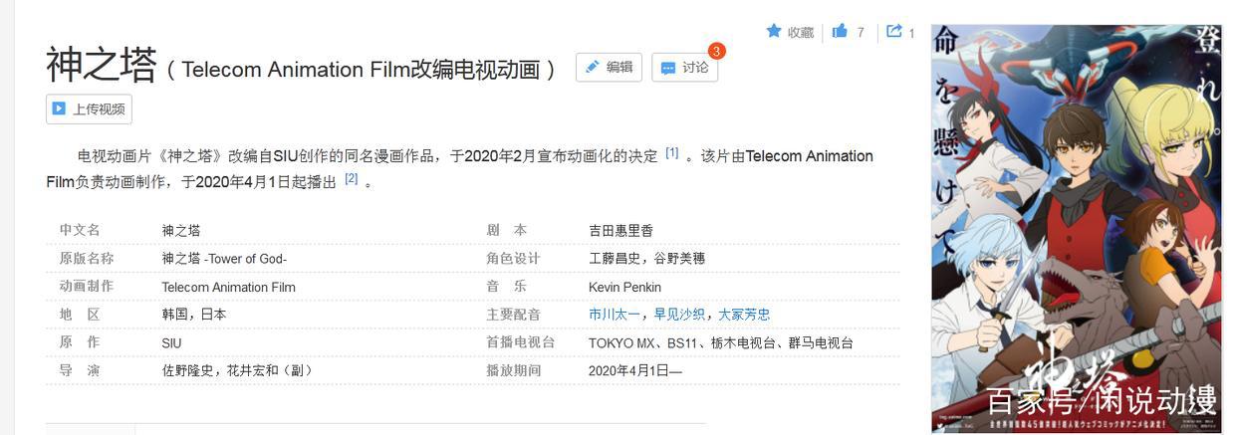This screenshot has height=435, width=1237.
Task: Click the star favorite icon
Action: (x=774, y=31)
